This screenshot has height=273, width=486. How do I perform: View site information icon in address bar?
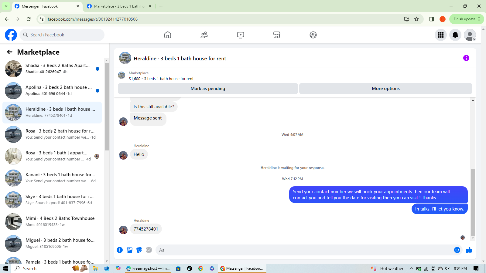pyautogui.click(x=42, y=19)
